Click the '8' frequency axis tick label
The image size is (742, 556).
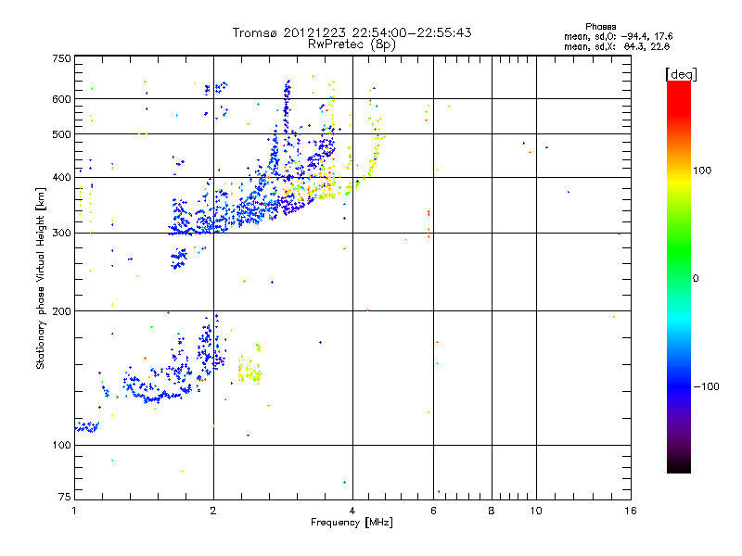point(492,511)
